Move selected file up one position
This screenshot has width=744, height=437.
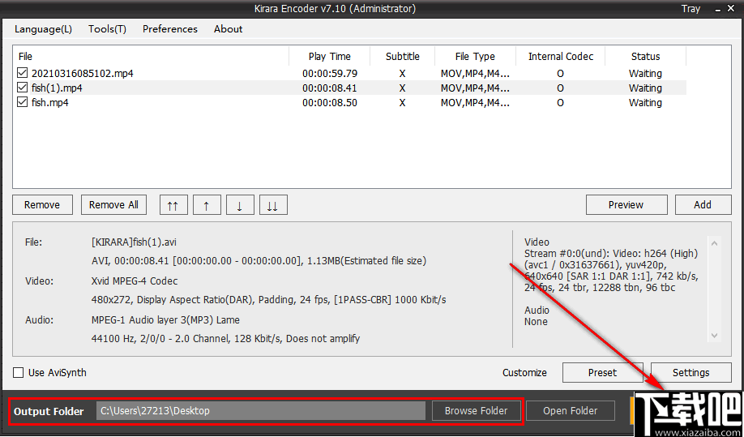point(207,205)
